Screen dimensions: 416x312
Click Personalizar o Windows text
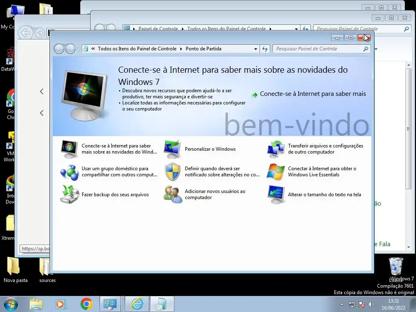[x=210, y=149]
